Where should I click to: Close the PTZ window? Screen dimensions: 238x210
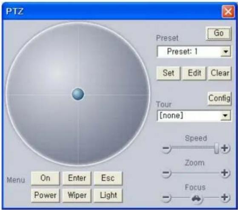click(228, 12)
